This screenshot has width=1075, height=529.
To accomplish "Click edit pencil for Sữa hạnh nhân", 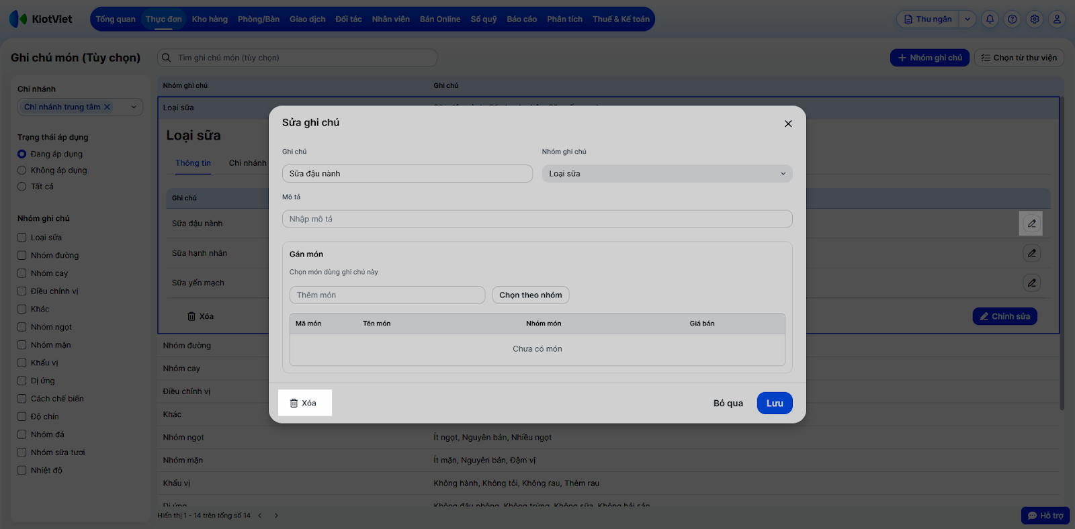I will point(1031,253).
